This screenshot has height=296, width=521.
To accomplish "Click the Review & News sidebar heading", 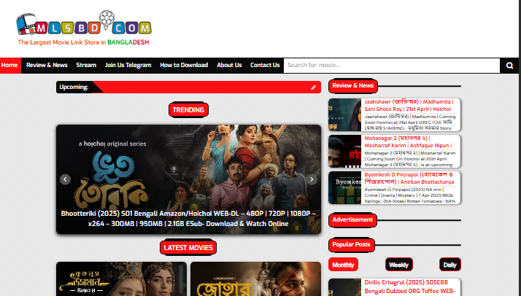I will (x=353, y=85).
